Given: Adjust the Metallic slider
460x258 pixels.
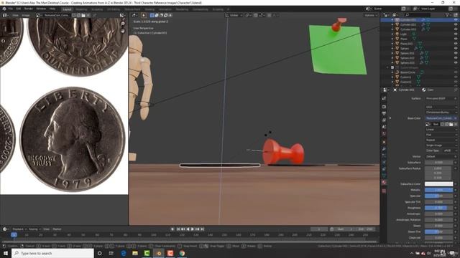Looking at the screenshot, I should click(x=439, y=190).
